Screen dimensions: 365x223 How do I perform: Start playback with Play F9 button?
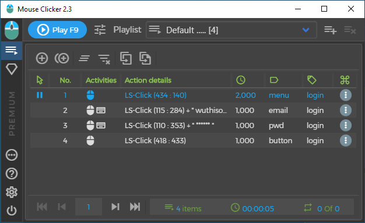coord(57,30)
